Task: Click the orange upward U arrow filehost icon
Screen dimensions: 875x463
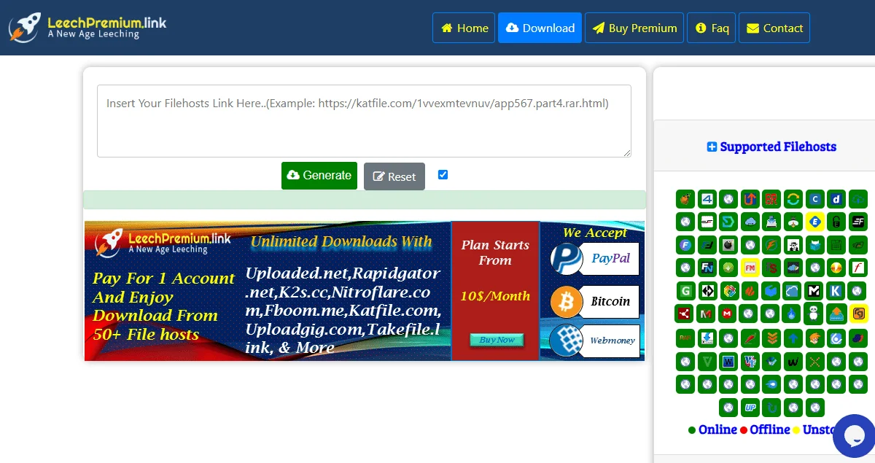Action: click(x=750, y=199)
